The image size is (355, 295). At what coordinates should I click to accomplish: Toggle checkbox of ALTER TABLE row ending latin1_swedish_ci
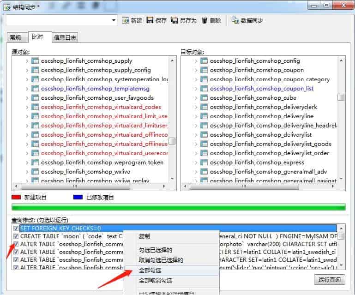coord(16,252)
